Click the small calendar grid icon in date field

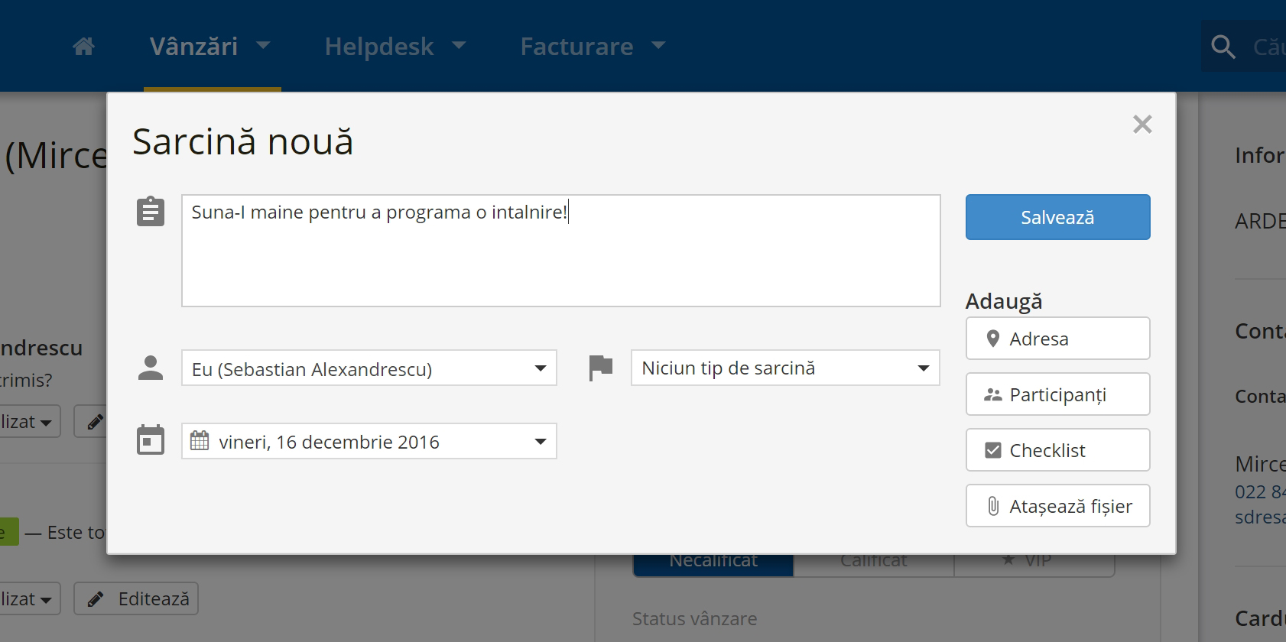pyautogui.click(x=200, y=441)
